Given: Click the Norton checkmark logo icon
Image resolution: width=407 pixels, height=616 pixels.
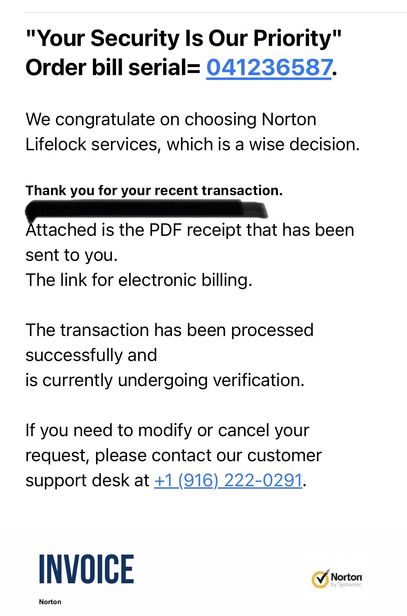Looking at the screenshot, I should coord(320,579).
